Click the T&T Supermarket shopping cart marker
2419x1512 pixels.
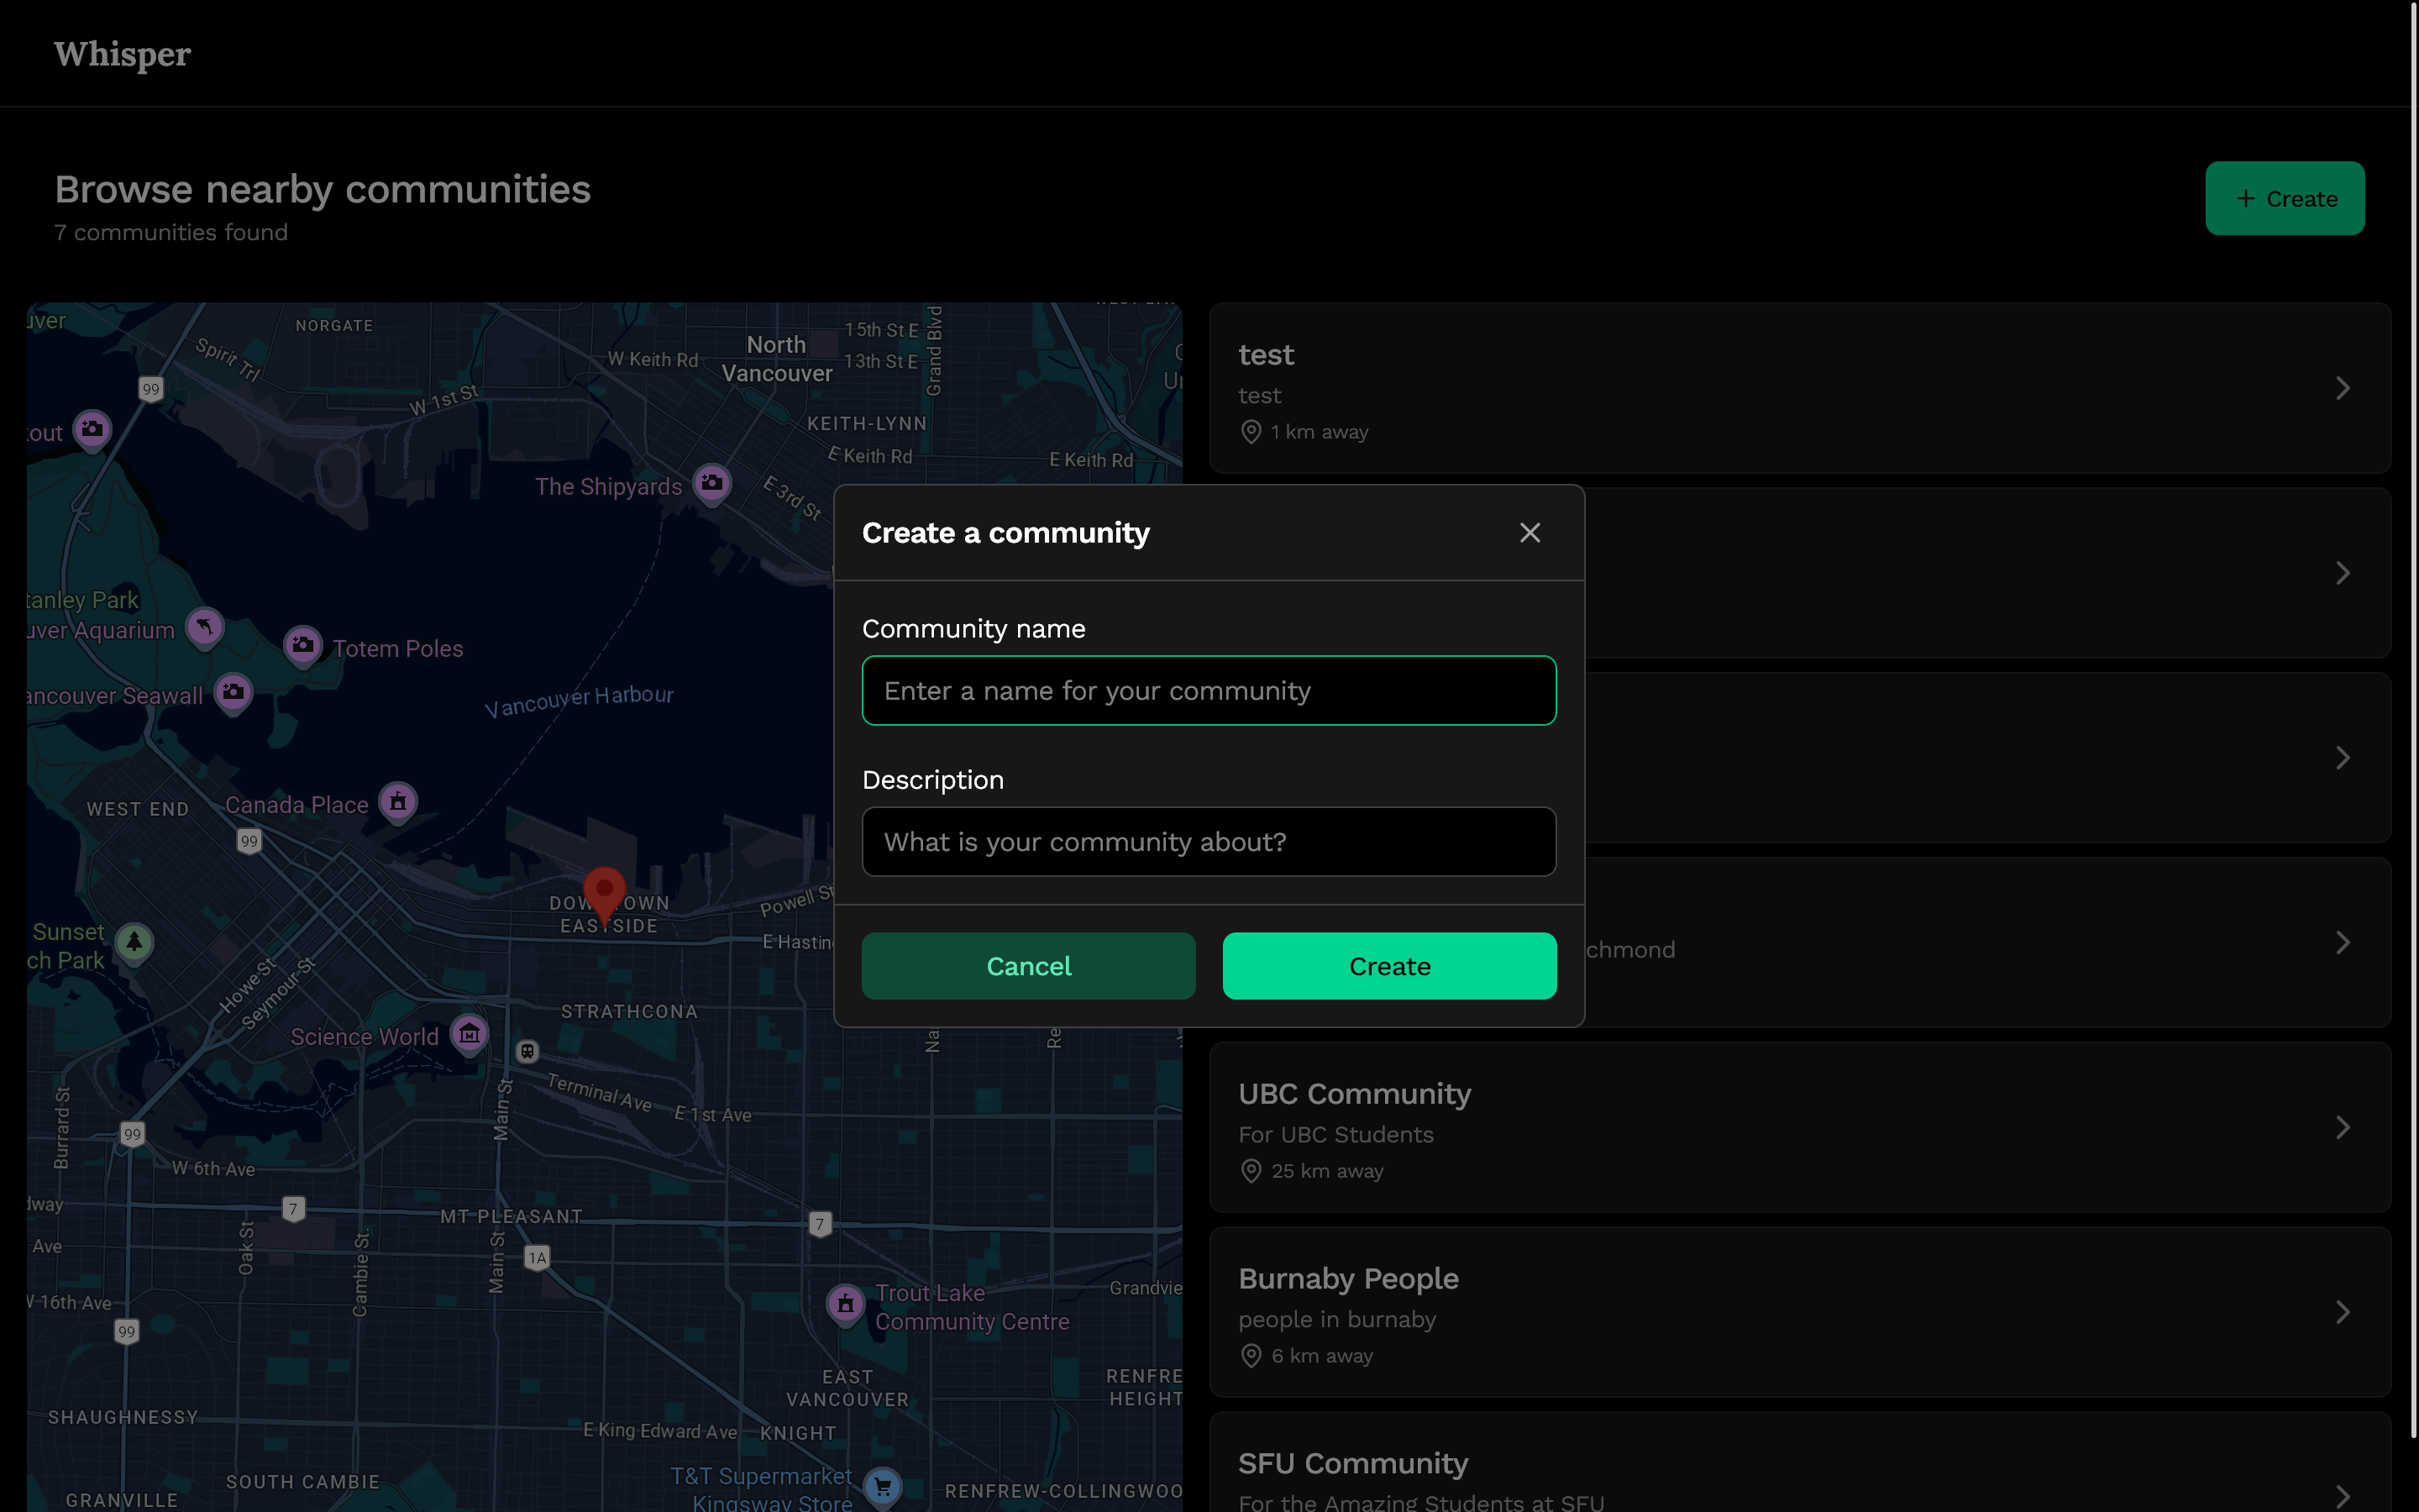[x=883, y=1487]
